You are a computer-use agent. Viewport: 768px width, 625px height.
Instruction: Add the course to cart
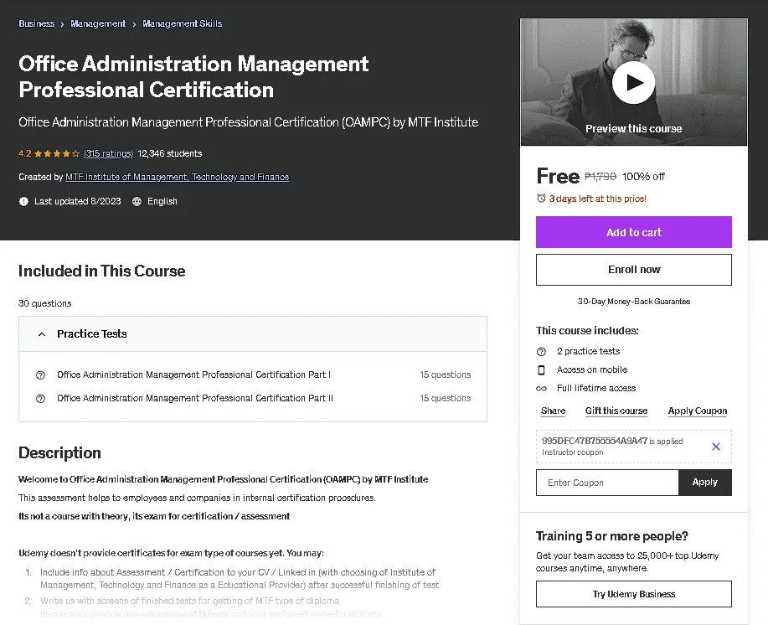tap(634, 232)
